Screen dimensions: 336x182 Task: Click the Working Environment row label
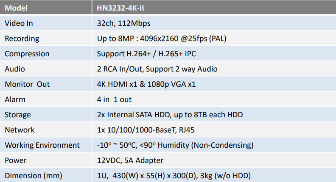pos(42,145)
